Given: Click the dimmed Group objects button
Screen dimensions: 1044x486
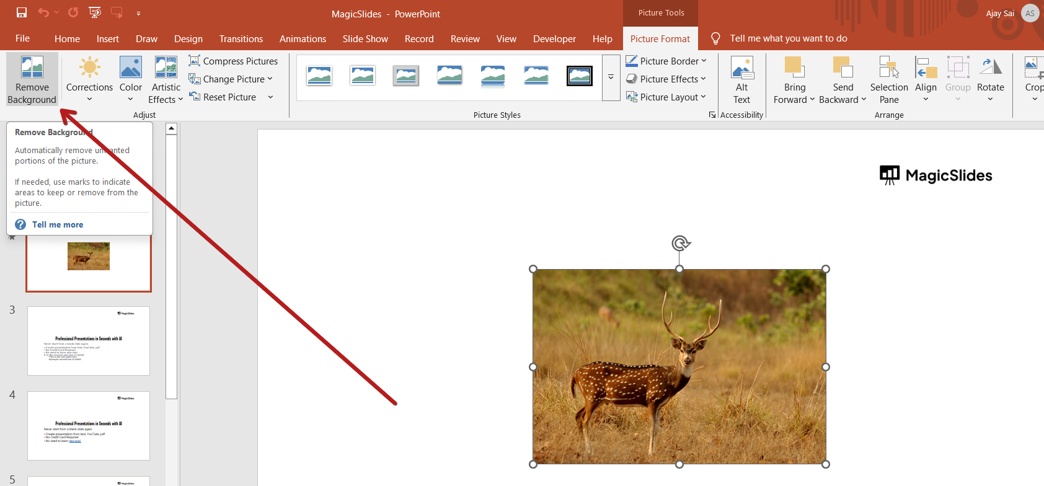Looking at the screenshot, I should (958, 79).
